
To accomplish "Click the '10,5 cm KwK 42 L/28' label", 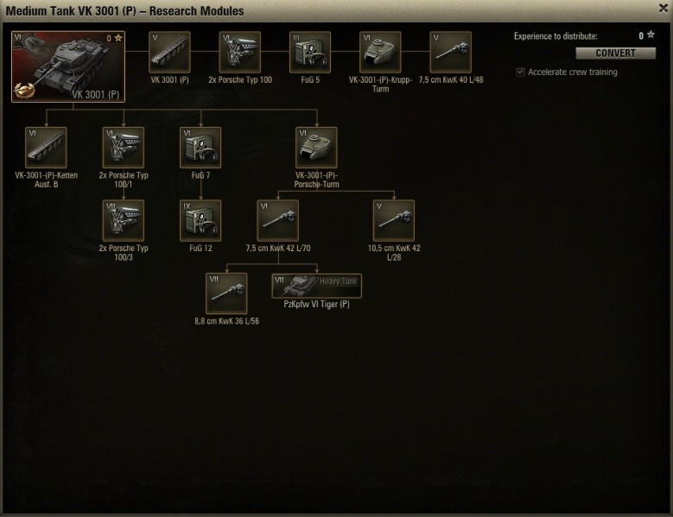I will pyautogui.click(x=394, y=253).
